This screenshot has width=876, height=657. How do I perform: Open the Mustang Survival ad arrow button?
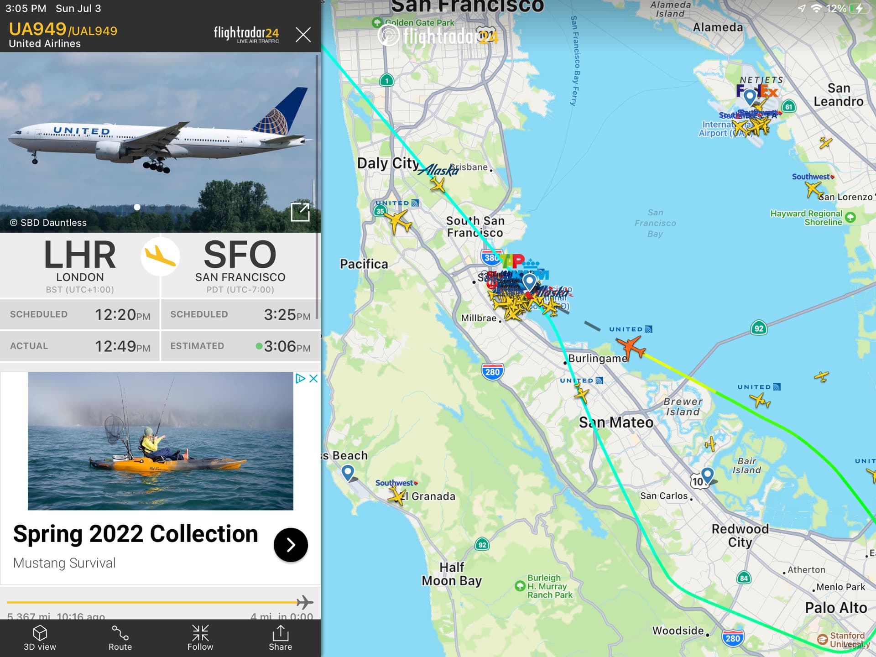pyautogui.click(x=291, y=545)
